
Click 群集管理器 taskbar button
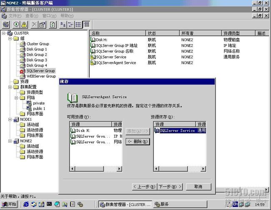[125, 205]
